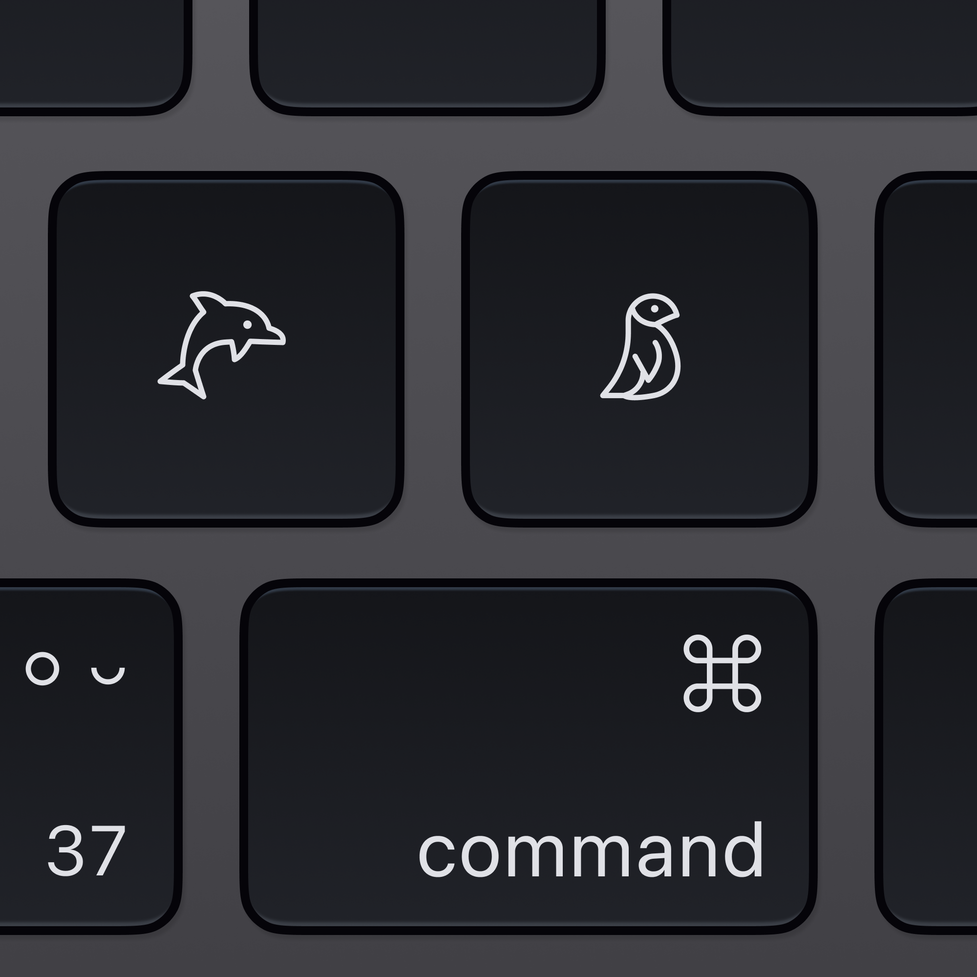Click the gray keyboard surface between dolphin and penguin keys
Screen dimensions: 977x977
[x=433, y=349]
